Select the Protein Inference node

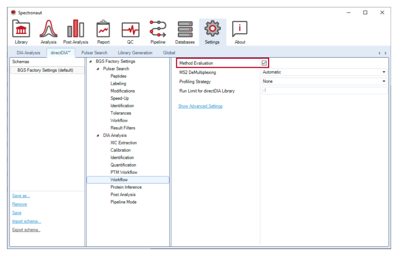click(x=126, y=187)
